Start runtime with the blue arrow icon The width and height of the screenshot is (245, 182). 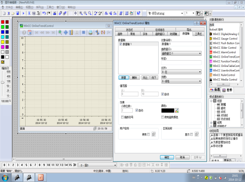tap(23, 13)
